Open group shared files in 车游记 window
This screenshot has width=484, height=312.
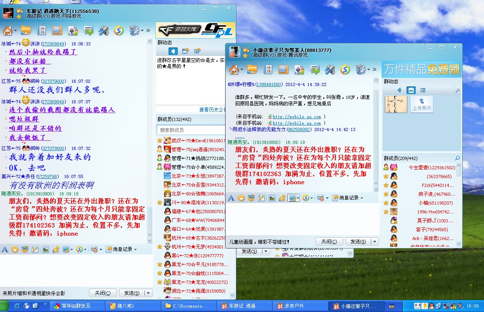click(26, 30)
